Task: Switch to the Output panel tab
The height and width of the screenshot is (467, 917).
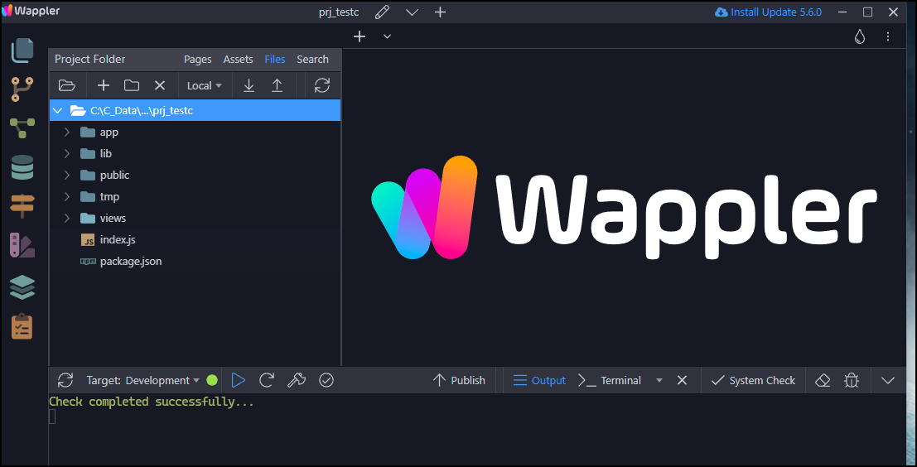Action: click(539, 381)
